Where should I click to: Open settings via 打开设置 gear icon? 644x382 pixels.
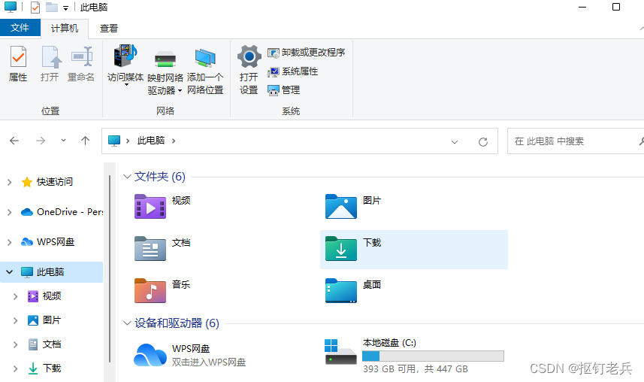point(249,57)
